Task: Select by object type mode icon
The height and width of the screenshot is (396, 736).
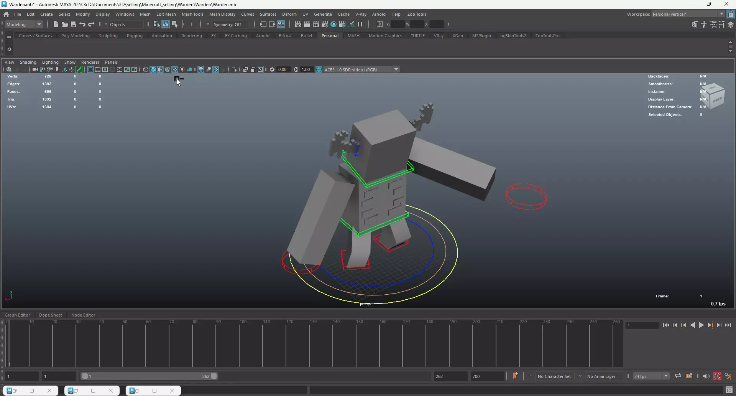Action: point(165,25)
